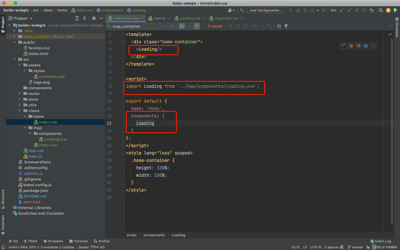The height and width of the screenshot is (250, 400).
Task: Expand the router folder
Action: click(x=19, y=94)
